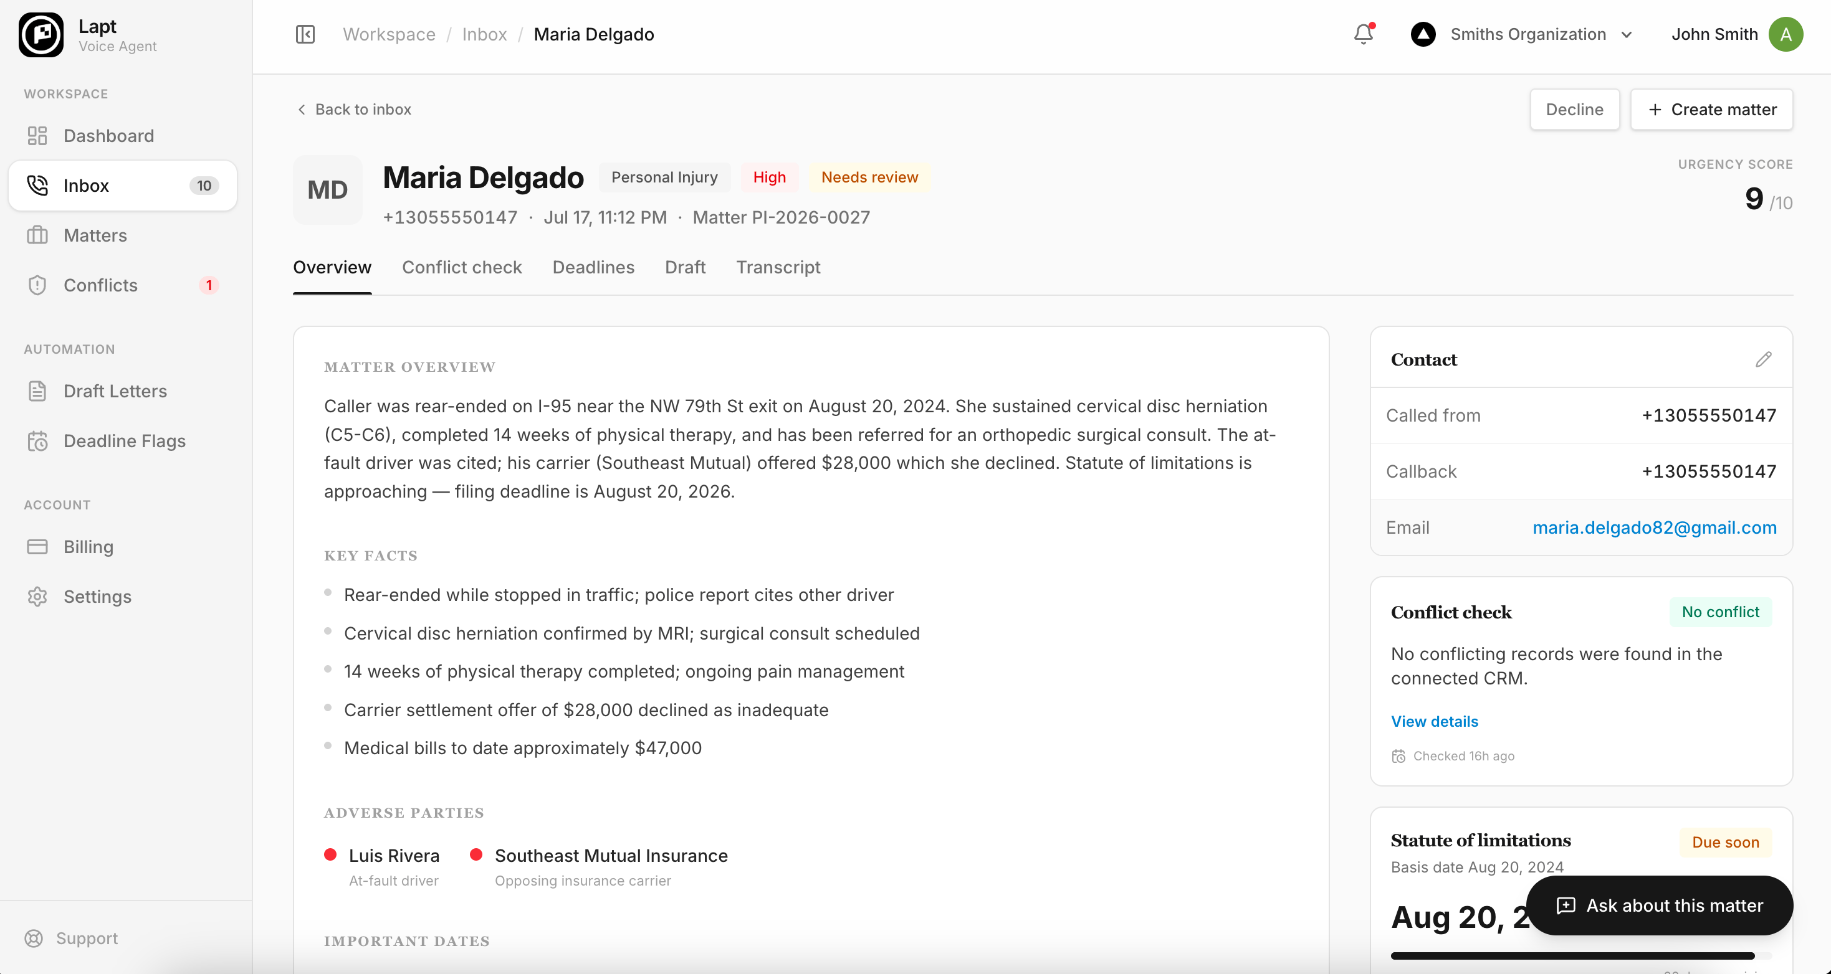Click Inbox in the breadcrumb
1831x974 pixels.
point(484,34)
